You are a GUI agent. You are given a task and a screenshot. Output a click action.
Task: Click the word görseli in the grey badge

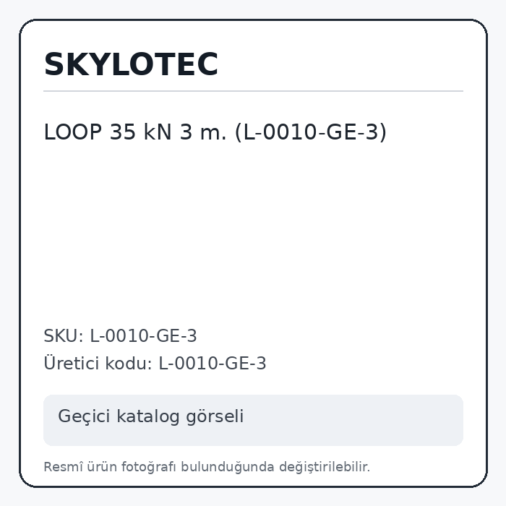pos(215,416)
